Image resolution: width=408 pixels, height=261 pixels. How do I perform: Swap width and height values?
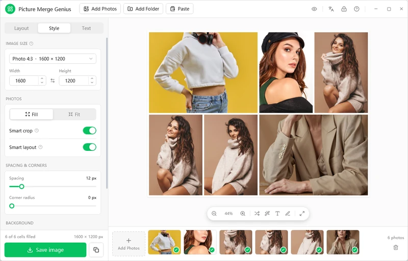pos(53,81)
